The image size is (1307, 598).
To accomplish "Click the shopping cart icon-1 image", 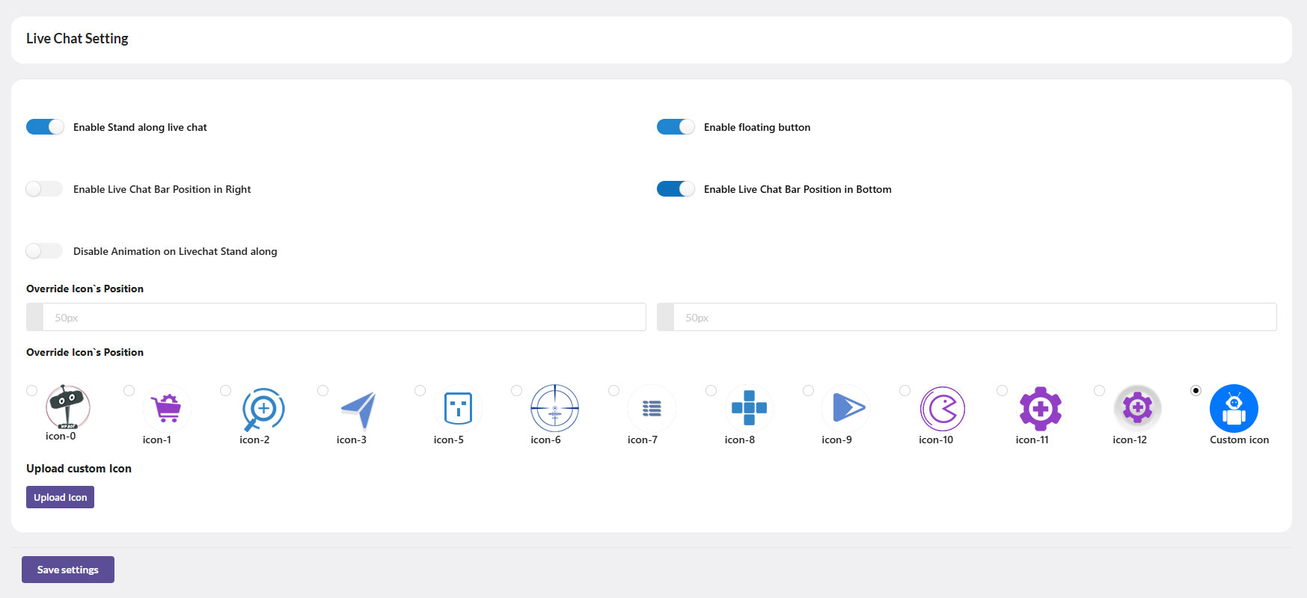I will click(166, 408).
